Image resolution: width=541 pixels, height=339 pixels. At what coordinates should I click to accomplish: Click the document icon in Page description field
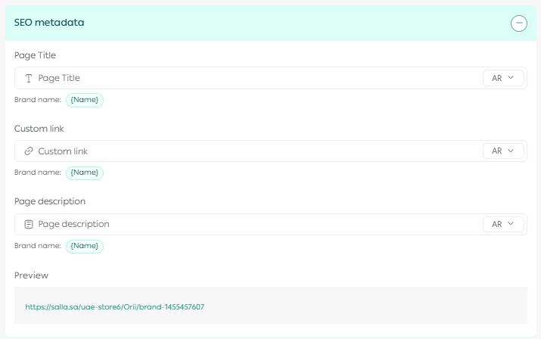pyautogui.click(x=29, y=224)
